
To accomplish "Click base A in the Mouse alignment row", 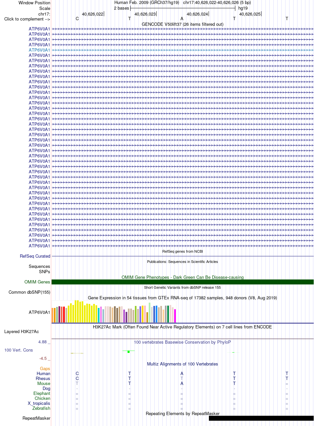I will pos(182,384).
